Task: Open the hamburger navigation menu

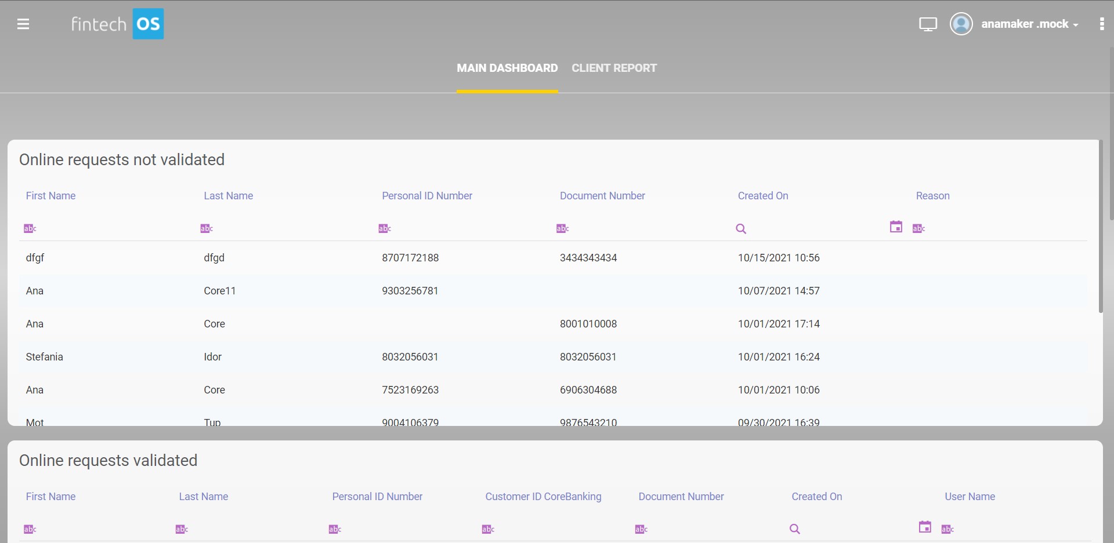Action: [x=23, y=24]
